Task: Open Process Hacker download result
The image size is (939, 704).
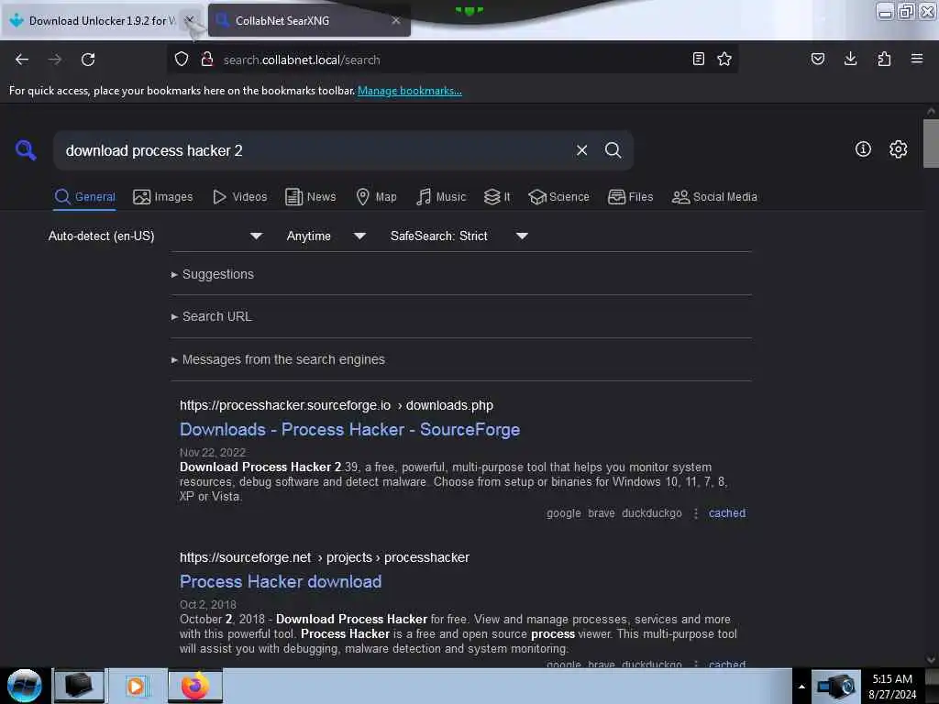Action: (281, 582)
